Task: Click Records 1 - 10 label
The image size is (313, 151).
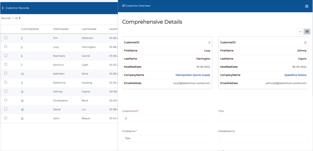Action: [9, 18]
